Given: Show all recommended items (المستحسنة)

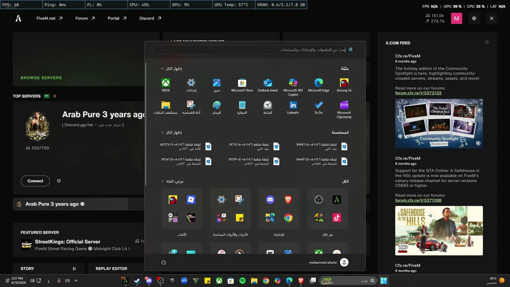Looking at the screenshot, I should tap(171, 133).
